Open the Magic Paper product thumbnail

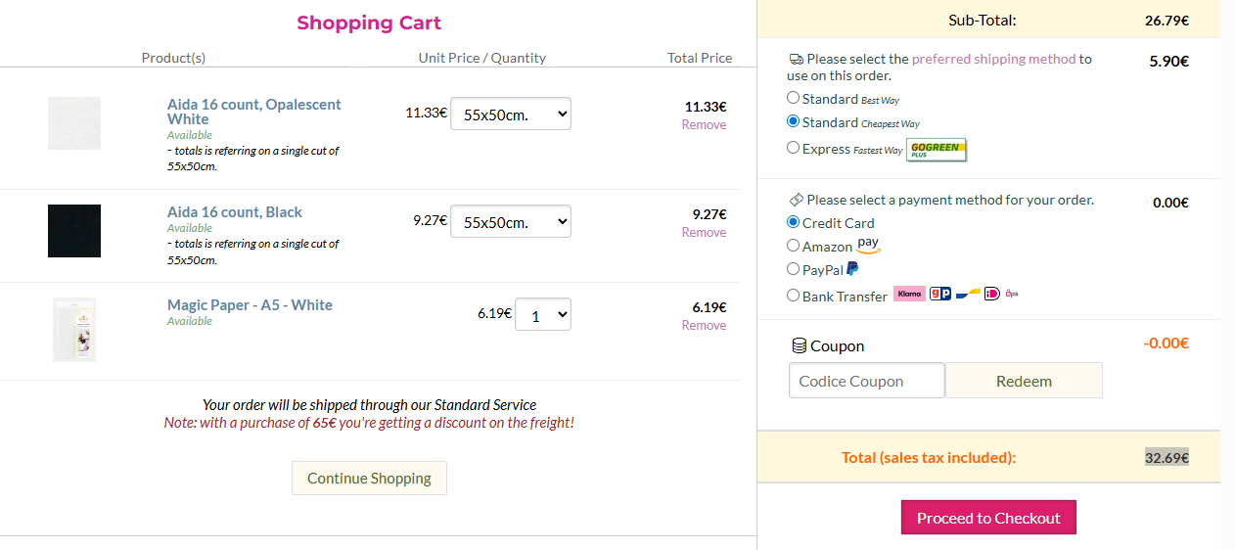click(x=74, y=329)
